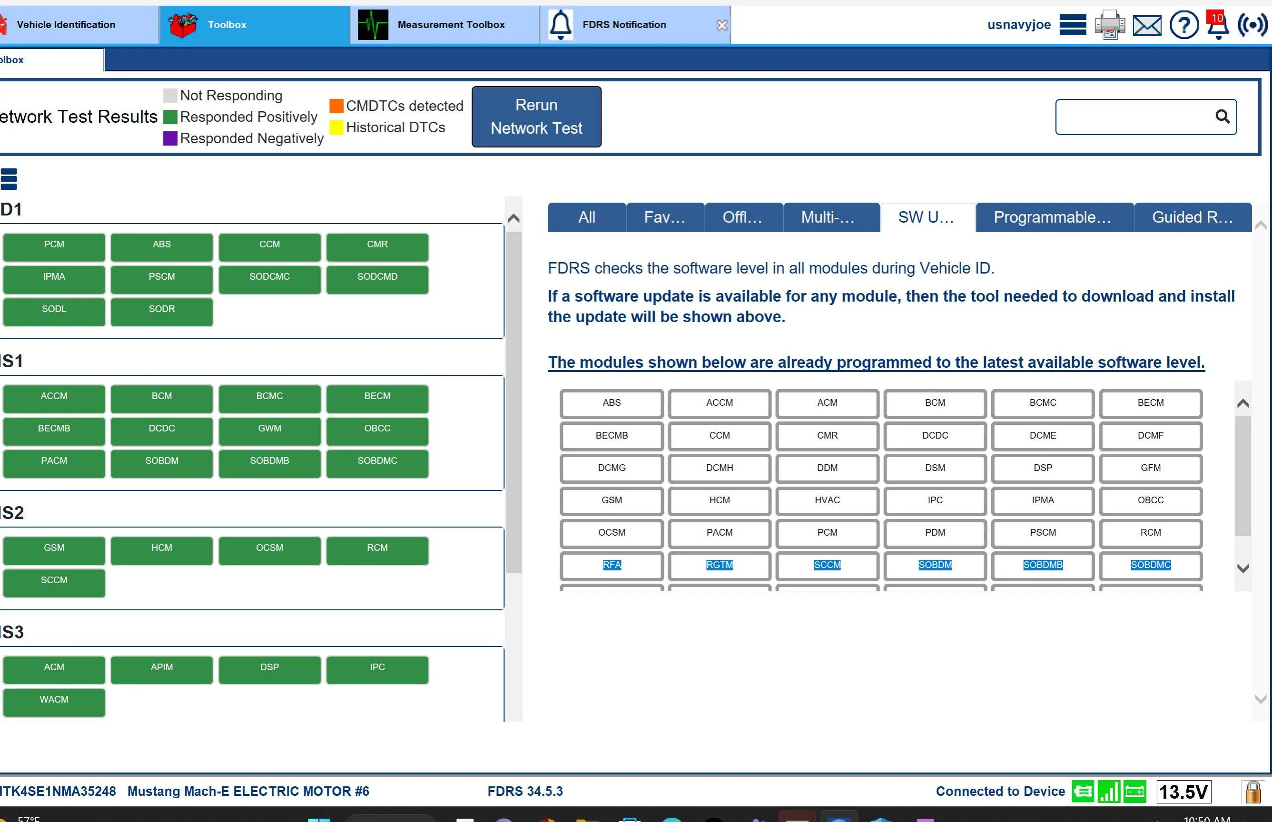The image size is (1272, 822).
Task: Click the software module list up arrow
Action: 1243,403
